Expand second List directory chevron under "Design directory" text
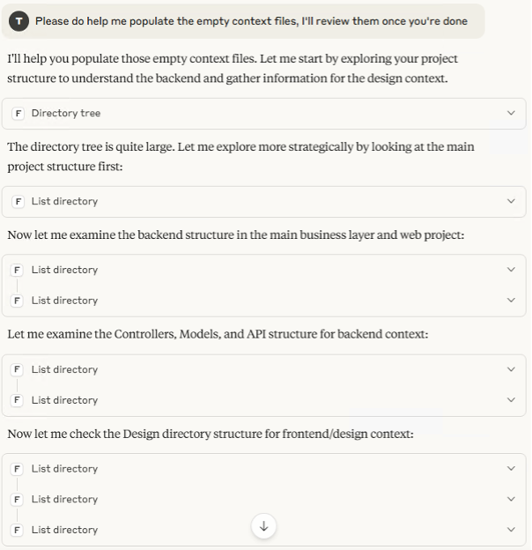The image size is (532, 550). (511, 499)
